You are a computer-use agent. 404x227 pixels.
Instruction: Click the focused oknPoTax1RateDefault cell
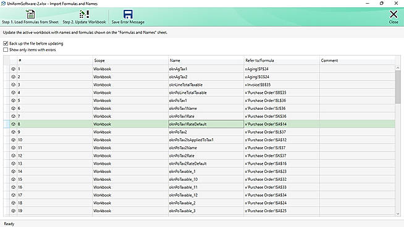coord(206,124)
